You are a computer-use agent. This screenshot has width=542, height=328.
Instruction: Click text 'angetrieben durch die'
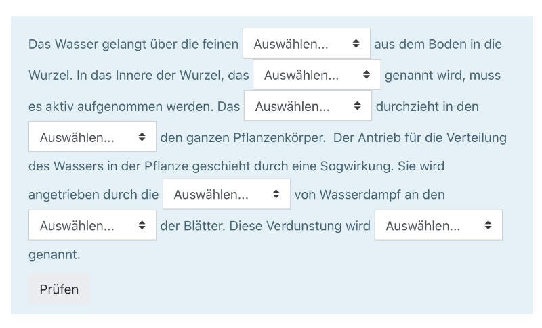tap(93, 195)
